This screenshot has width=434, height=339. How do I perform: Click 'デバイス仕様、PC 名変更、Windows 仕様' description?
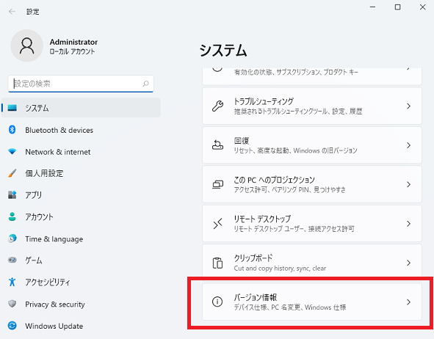290,307
